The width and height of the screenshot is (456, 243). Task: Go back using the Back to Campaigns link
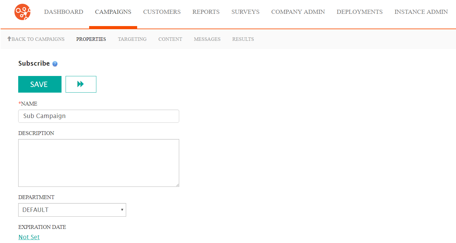(x=36, y=39)
